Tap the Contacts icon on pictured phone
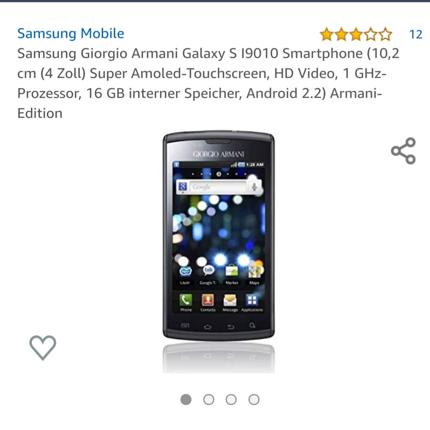Viewport: 430px width, 430px height. (208, 303)
